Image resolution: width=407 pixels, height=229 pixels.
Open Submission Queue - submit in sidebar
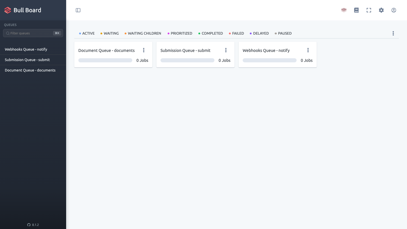point(33,60)
